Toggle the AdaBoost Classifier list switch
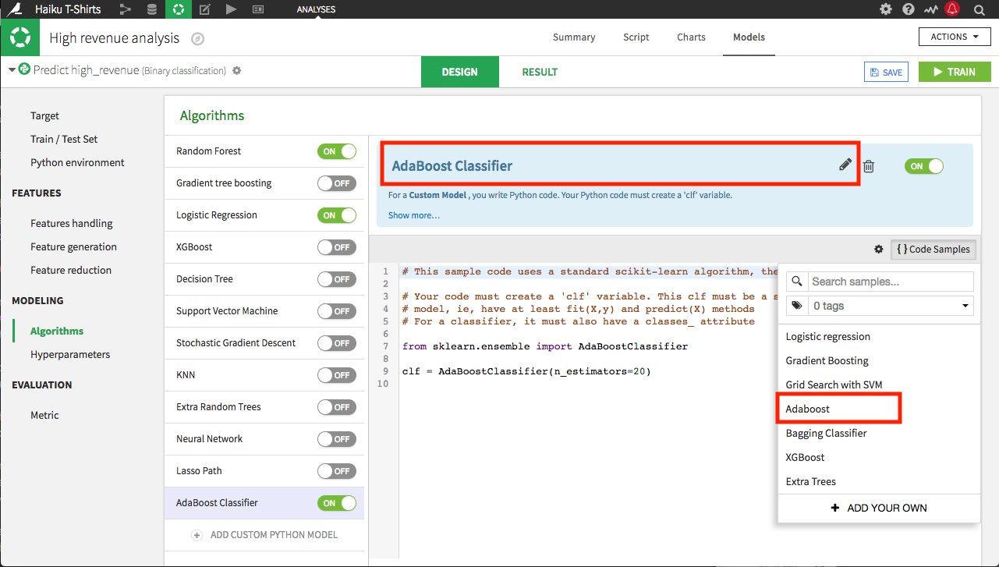The image size is (999, 567). coord(337,503)
